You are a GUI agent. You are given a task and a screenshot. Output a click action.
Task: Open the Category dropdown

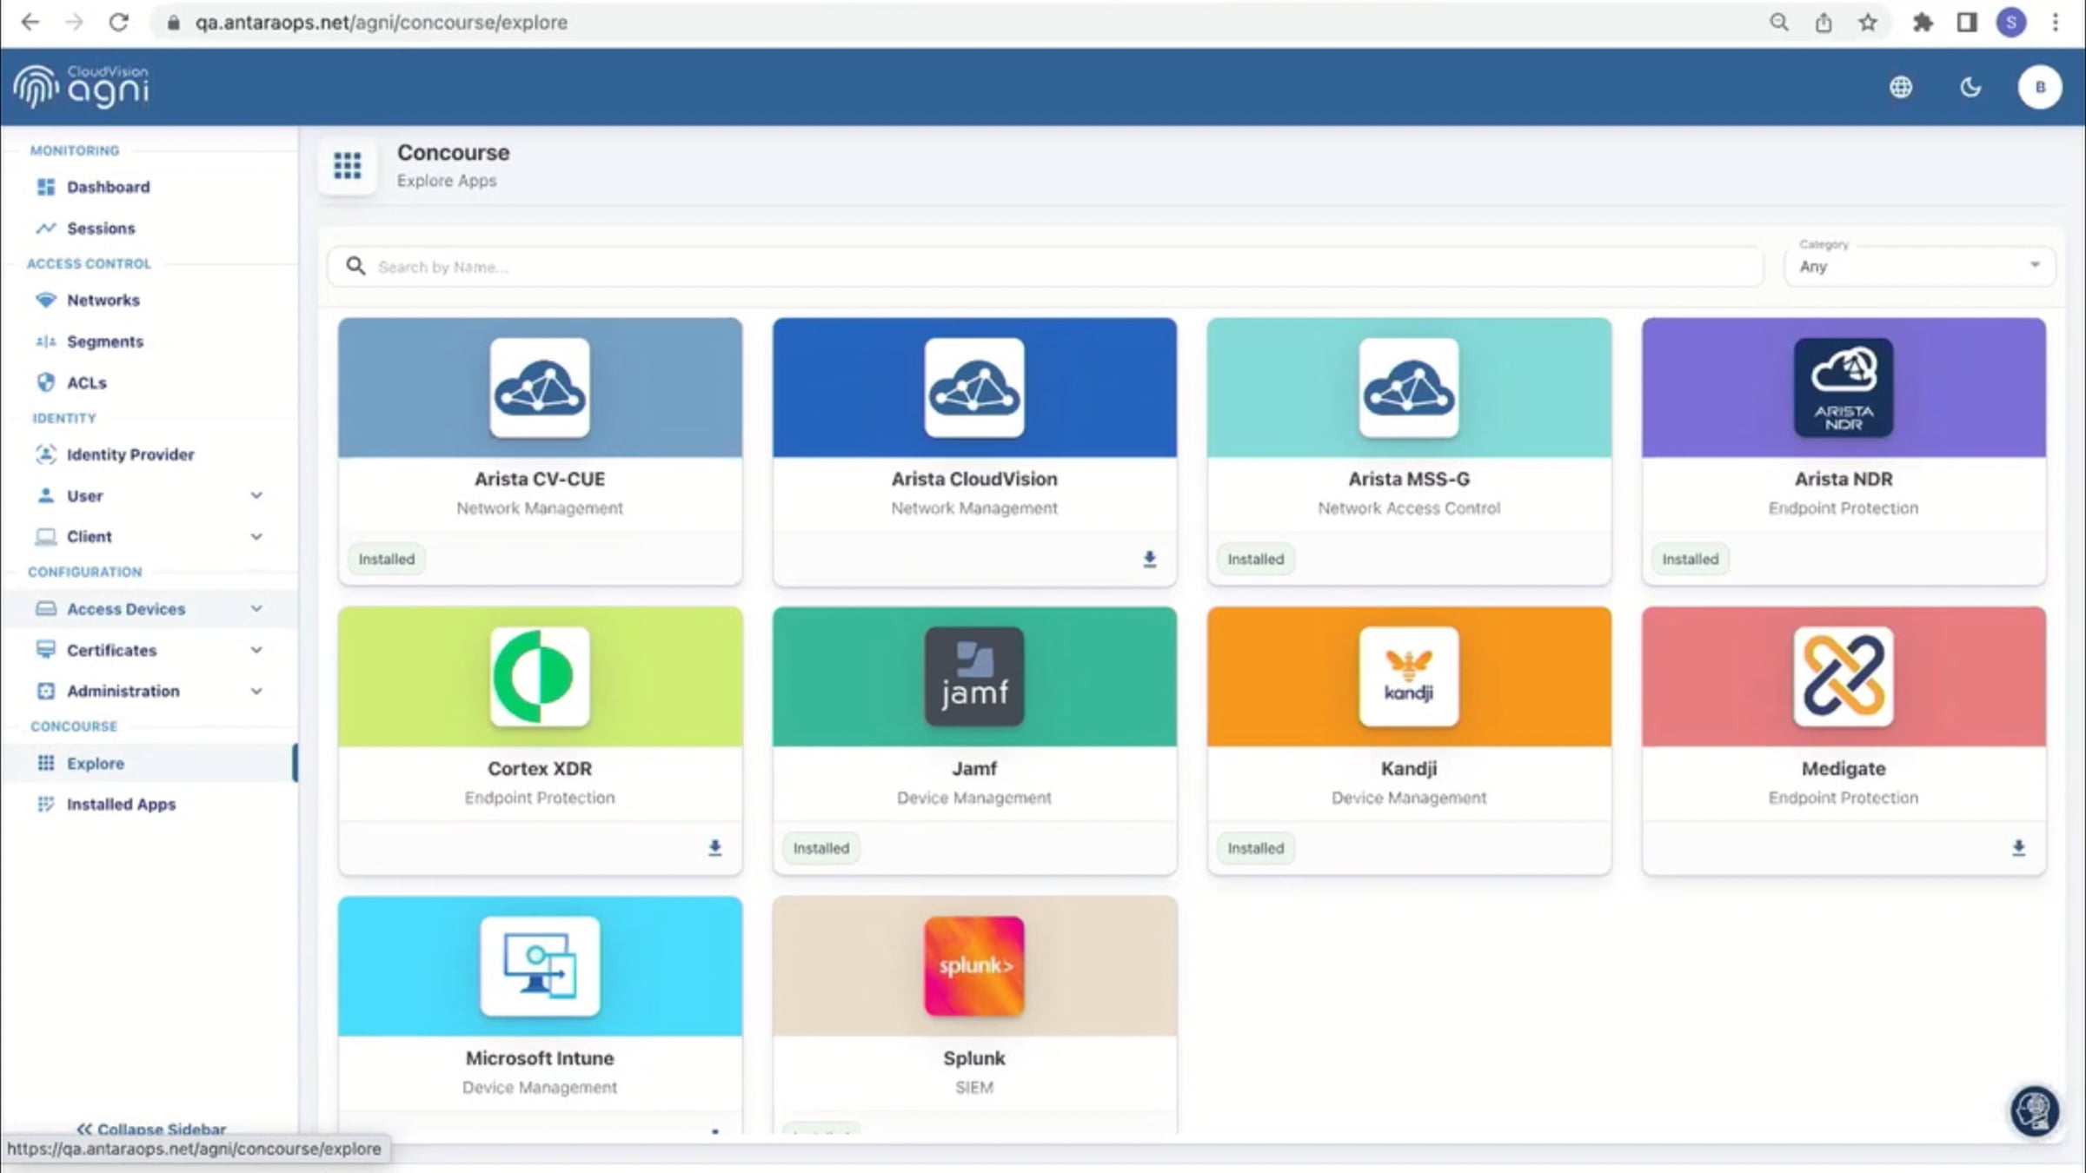click(1919, 266)
